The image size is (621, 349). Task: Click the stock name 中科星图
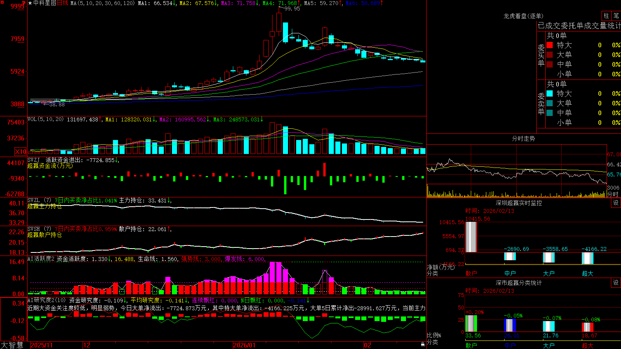coord(45,3)
